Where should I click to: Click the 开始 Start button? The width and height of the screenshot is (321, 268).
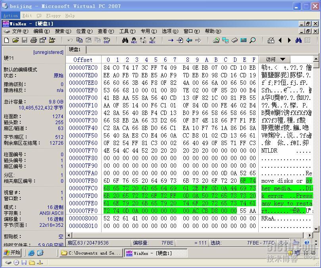point(12,253)
